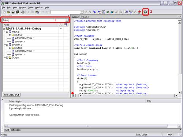Select AT91SAM7S64.h under main.c
This screenshot has width=183, height=137.
click(25, 38)
